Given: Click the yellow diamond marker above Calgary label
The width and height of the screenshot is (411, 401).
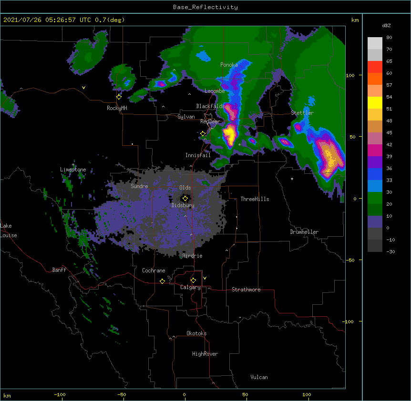Looking at the screenshot, I should click(193, 281).
